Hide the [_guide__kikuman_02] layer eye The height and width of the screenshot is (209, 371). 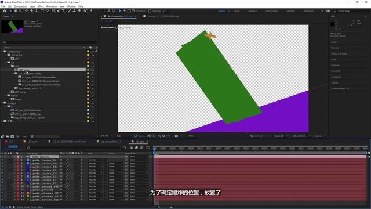[x=2, y=193]
